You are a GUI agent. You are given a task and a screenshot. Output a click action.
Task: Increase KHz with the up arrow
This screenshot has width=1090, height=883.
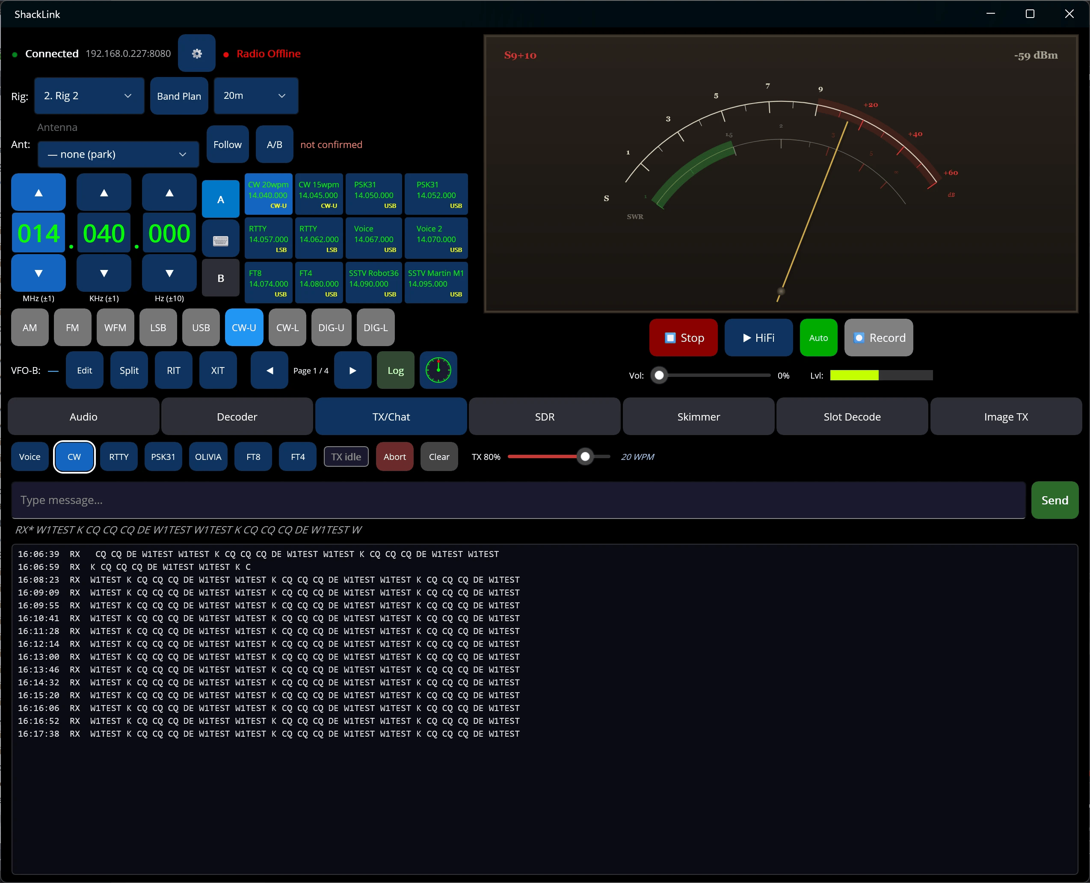tap(104, 192)
